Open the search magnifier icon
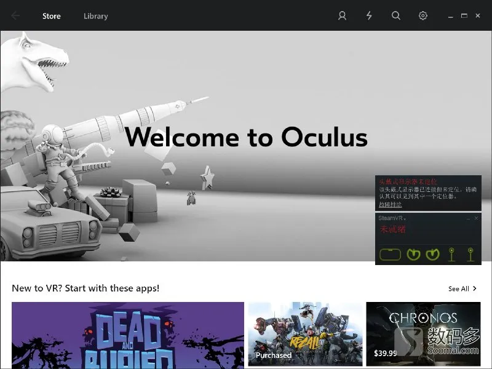 click(x=396, y=16)
